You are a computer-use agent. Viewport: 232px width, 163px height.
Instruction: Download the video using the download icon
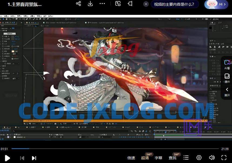coord(90,4)
